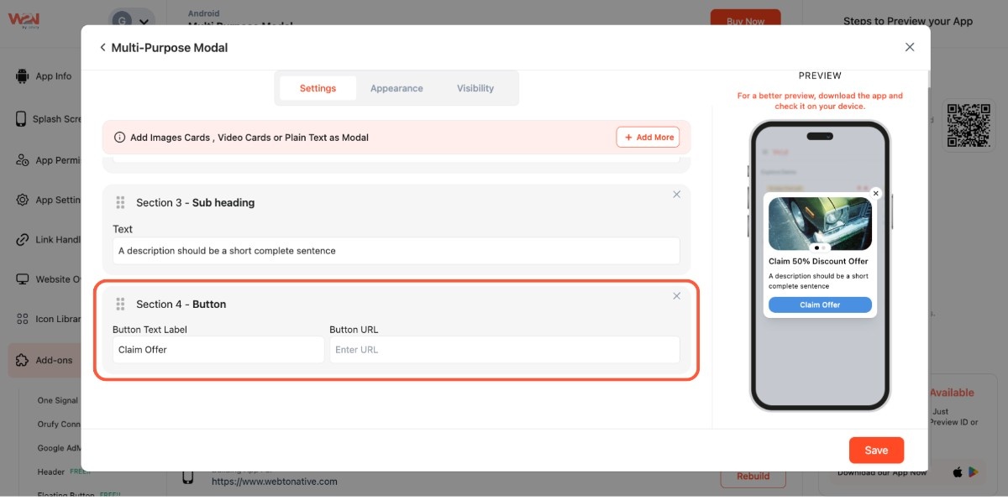Click the Sub heading Text input field
Image resolution: width=1008 pixels, height=500 pixels.
pyautogui.click(x=396, y=251)
